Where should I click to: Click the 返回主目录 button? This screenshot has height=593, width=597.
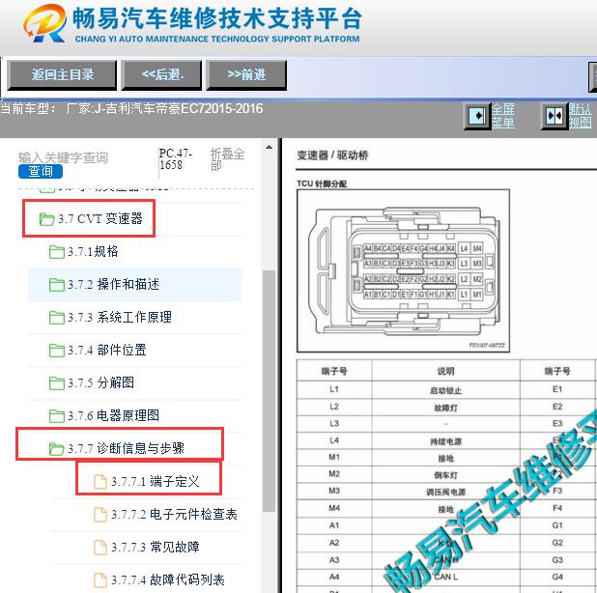(62, 75)
